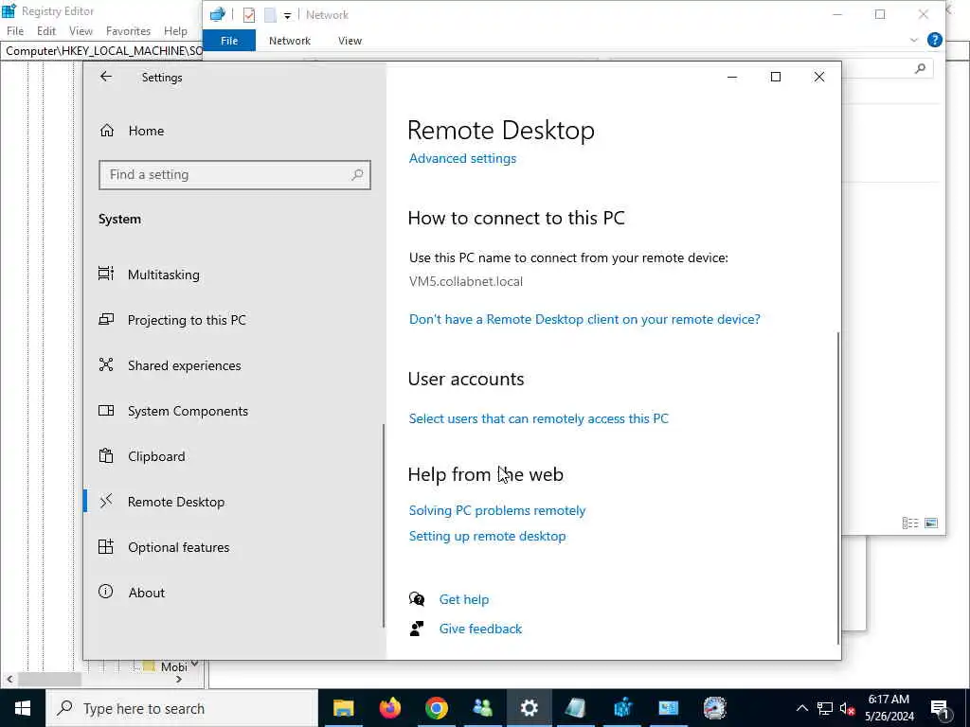
Task: Click the Network window help icon
Action: tap(935, 40)
